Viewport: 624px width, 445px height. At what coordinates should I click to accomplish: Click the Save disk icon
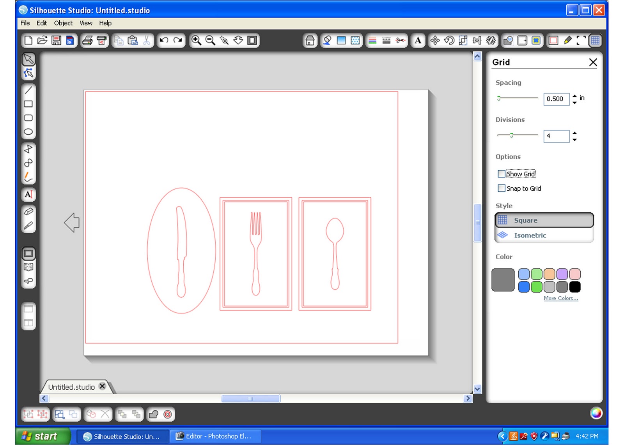(57, 40)
